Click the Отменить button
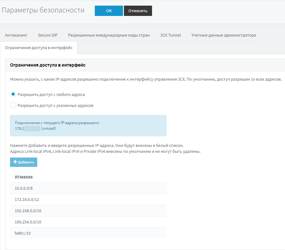 138,11
